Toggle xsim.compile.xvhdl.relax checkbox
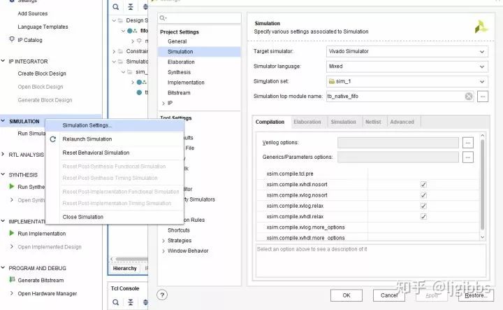The image size is (503, 310). point(423,216)
